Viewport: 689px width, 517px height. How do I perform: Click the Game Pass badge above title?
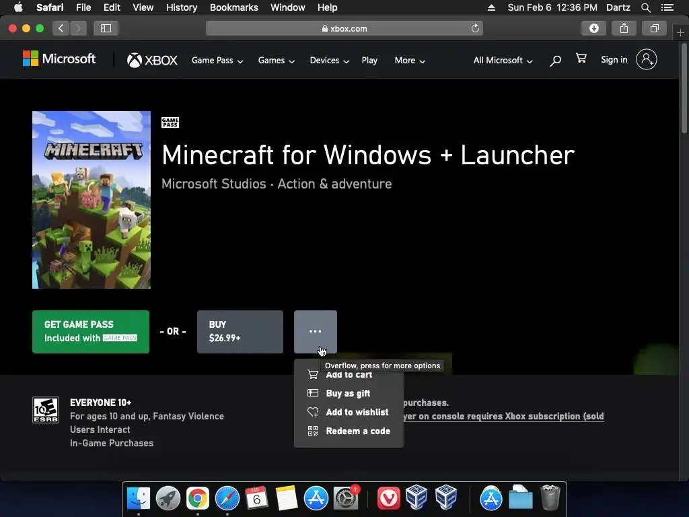170,123
